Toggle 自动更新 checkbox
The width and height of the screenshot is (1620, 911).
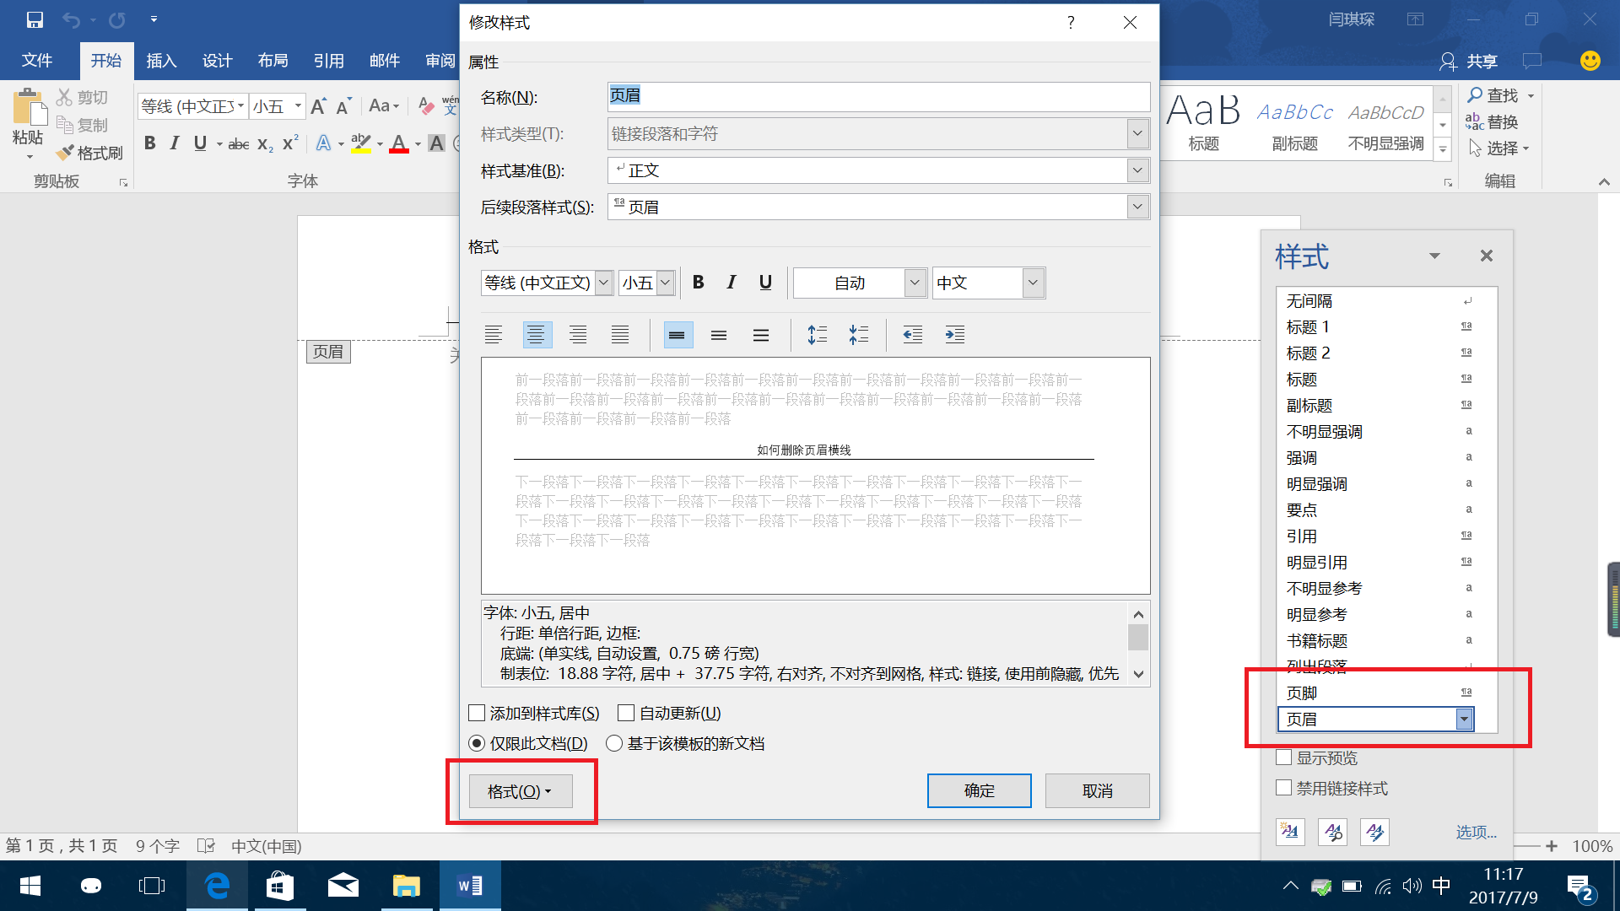626,712
